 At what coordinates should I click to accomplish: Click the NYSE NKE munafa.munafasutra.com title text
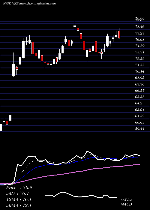click(x=29, y=4)
